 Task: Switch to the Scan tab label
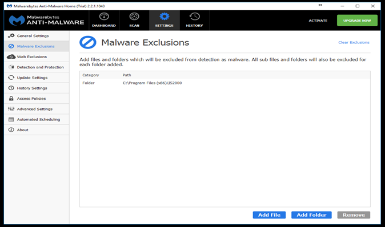tap(134, 26)
